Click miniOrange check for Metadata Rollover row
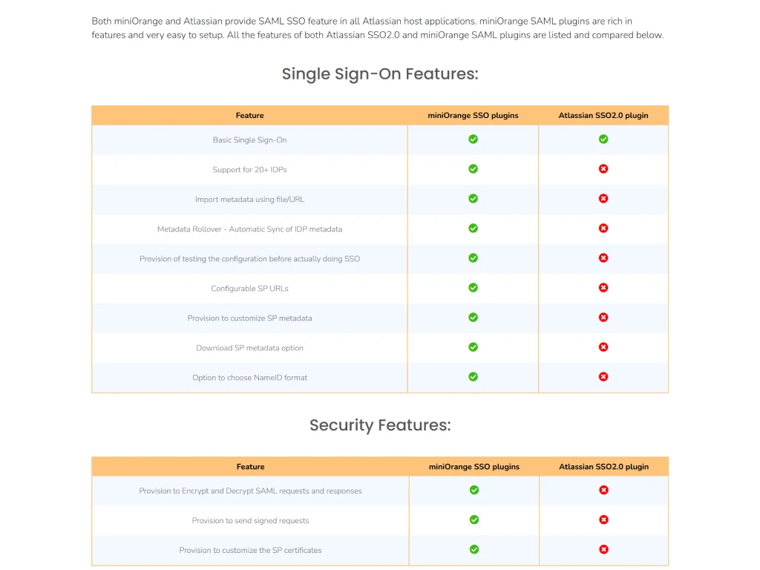The image size is (760, 570). tap(473, 229)
